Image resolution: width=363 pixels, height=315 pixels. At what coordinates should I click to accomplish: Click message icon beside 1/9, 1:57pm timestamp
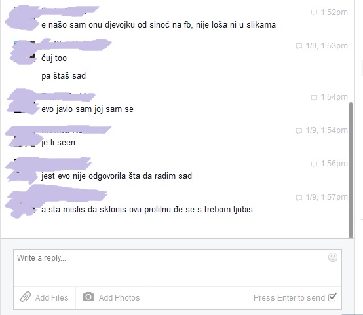[299, 198]
